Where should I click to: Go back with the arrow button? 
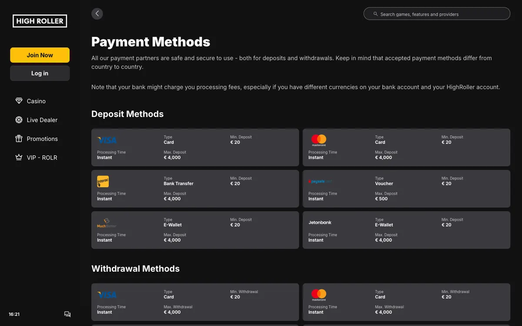point(97,13)
